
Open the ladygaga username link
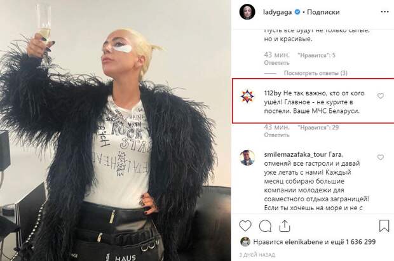pyautogui.click(x=278, y=12)
